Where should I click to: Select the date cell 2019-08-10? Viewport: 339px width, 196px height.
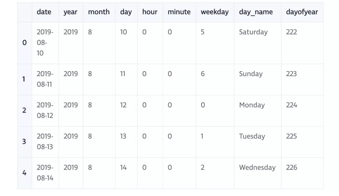pos(45,42)
